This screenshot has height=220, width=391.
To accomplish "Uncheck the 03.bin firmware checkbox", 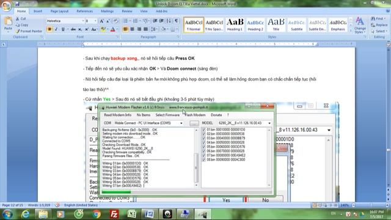I will (x=203, y=139).
